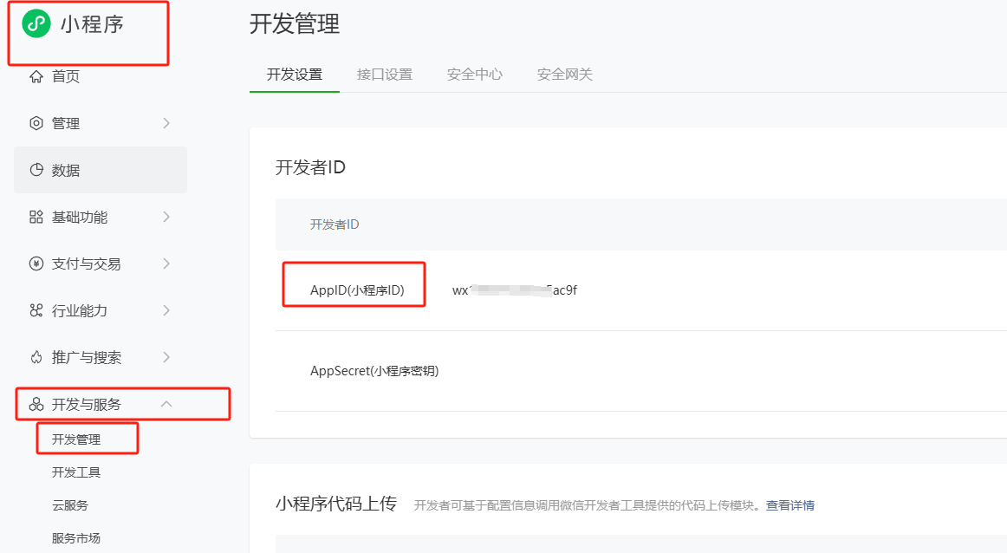
Task: Expand the 基础功能 menu chevron
Action: pyautogui.click(x=166, y=217)
